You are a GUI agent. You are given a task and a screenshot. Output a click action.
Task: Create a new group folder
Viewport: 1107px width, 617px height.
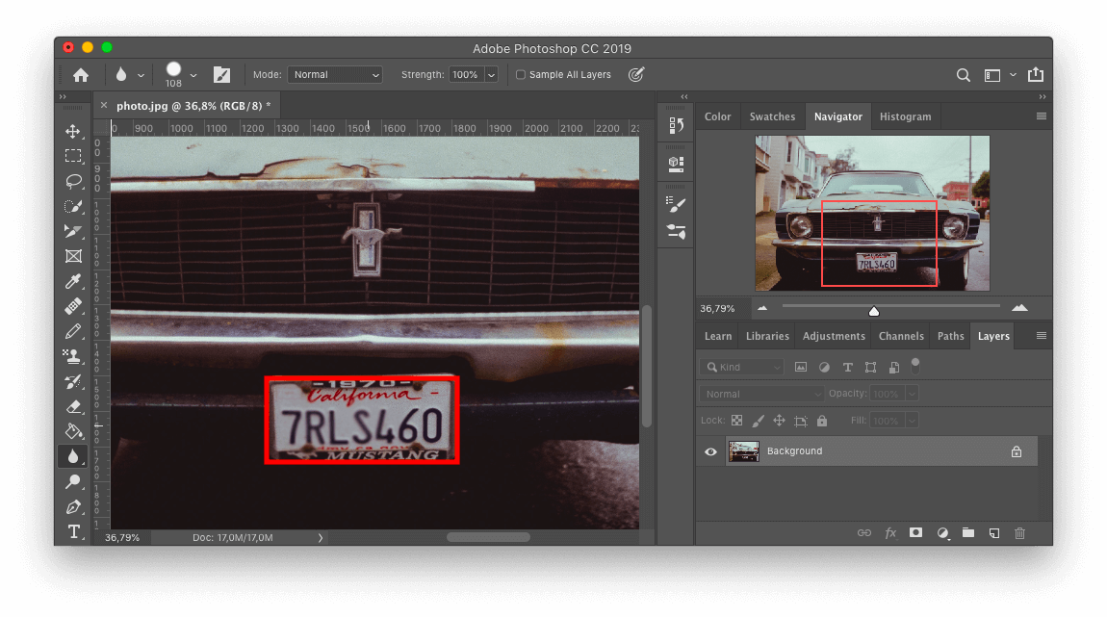click(968, 533)
